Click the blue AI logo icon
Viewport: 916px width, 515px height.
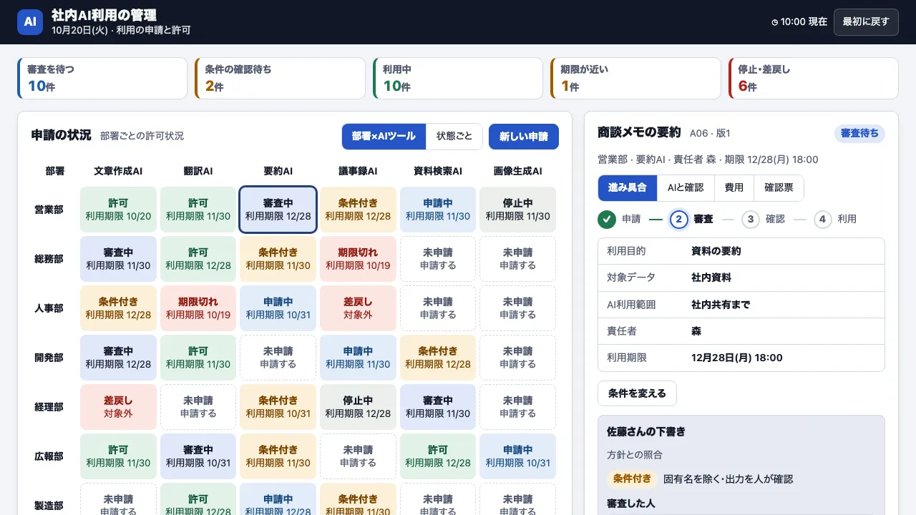(30, 22)
